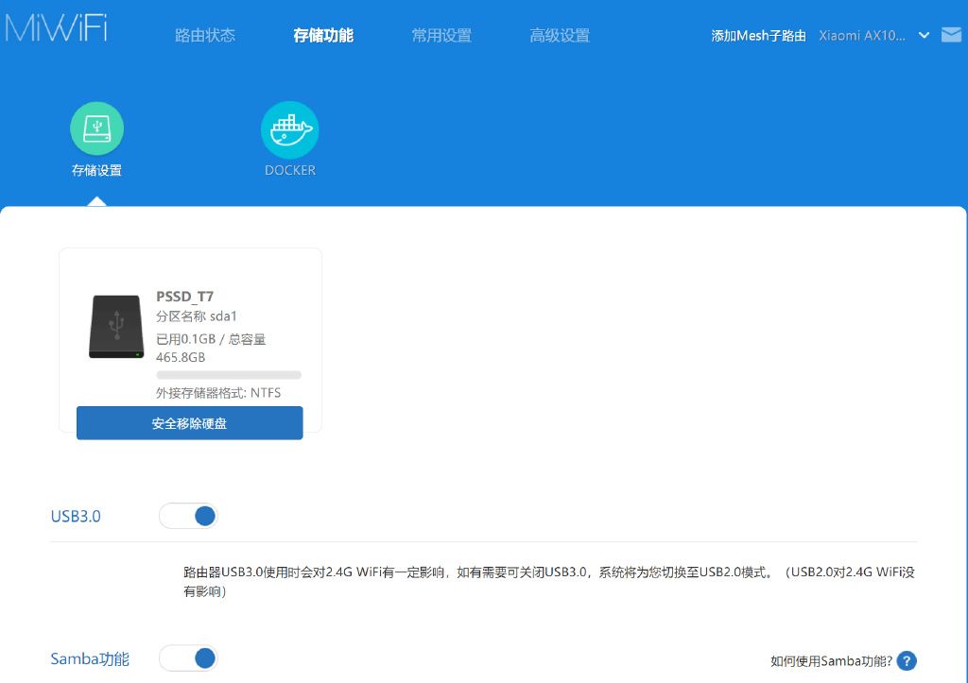The width and height of the screenshot is (968, 683).
Task: Select the Xiaomi AX10... router name
Action: (862, 35)
